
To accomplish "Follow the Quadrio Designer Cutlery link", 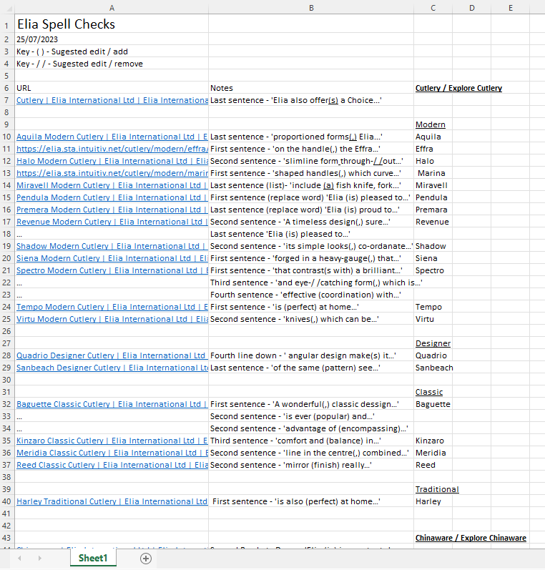I will coord(112,355).
